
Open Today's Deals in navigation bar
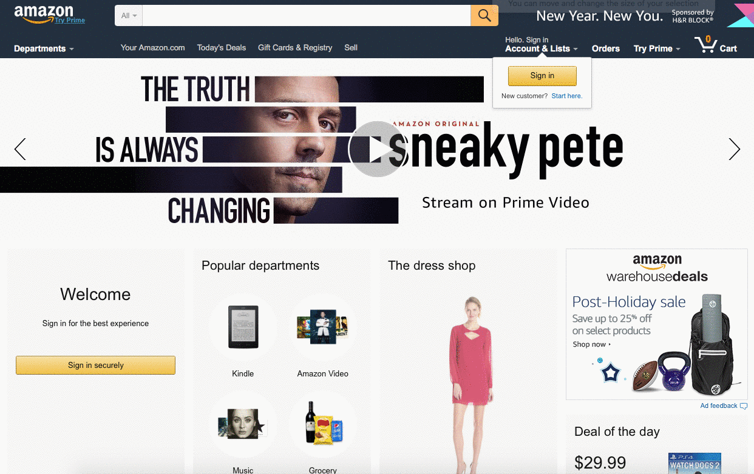coord(222,47)
